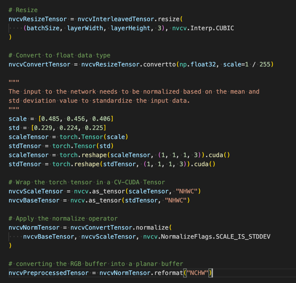The height and width of the screenshot is (283, 296).
Task: Click NormalizeFlags.SCALE_IS_STDDEV argument
Action: click(215, 237)
